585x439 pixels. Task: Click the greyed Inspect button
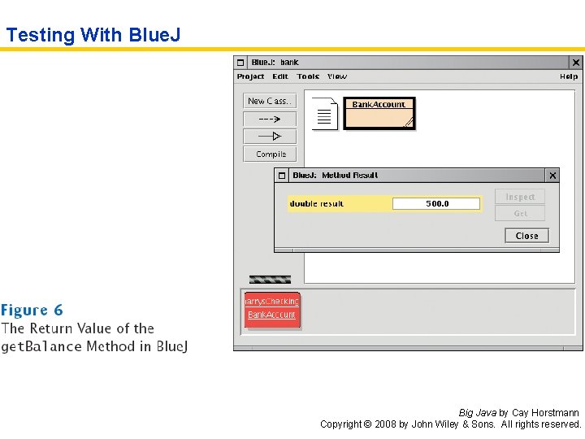tap(520, 197)
